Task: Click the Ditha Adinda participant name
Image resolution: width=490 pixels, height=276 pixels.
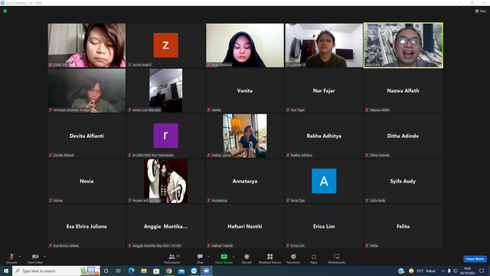Action: (403, 136)
